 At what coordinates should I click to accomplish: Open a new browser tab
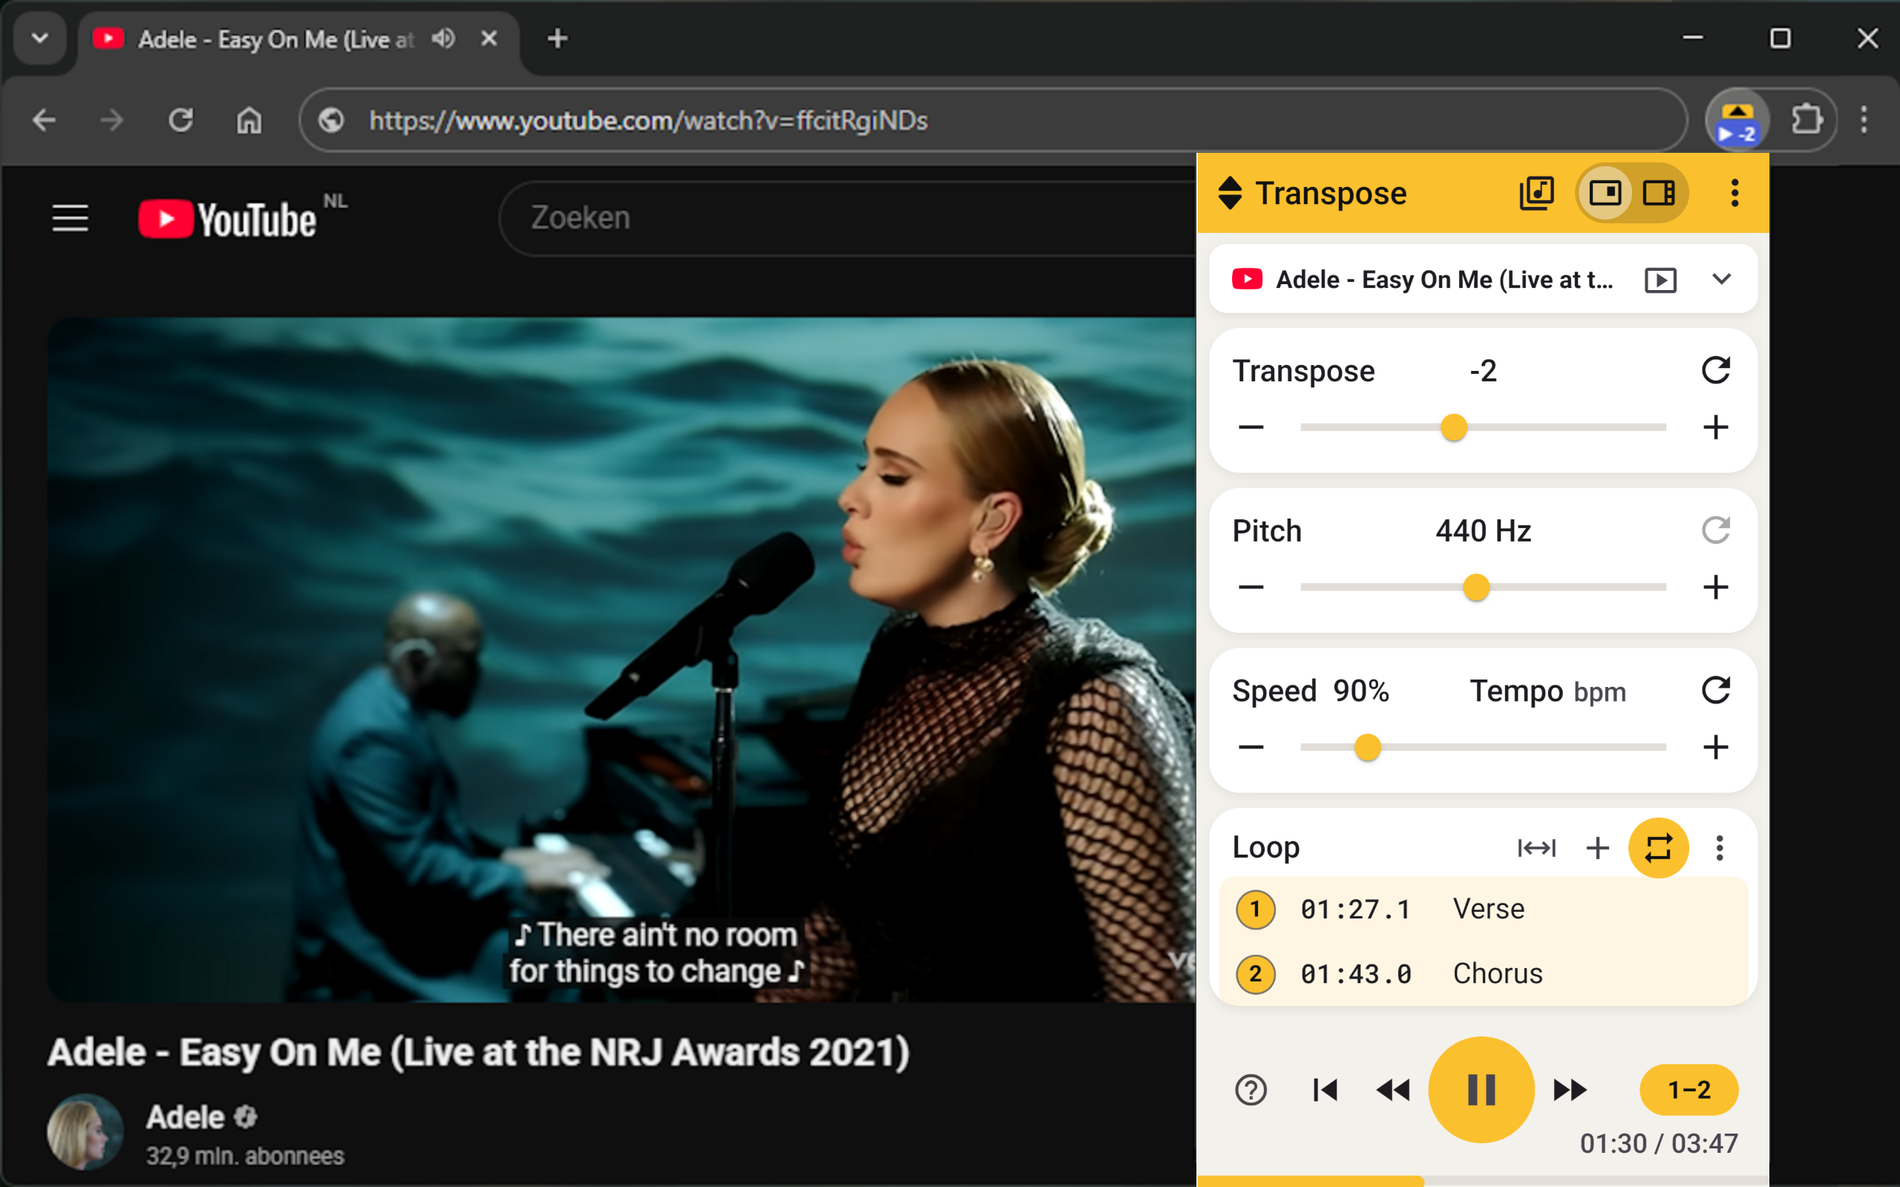pyautogui.click(x=557, y=39)
